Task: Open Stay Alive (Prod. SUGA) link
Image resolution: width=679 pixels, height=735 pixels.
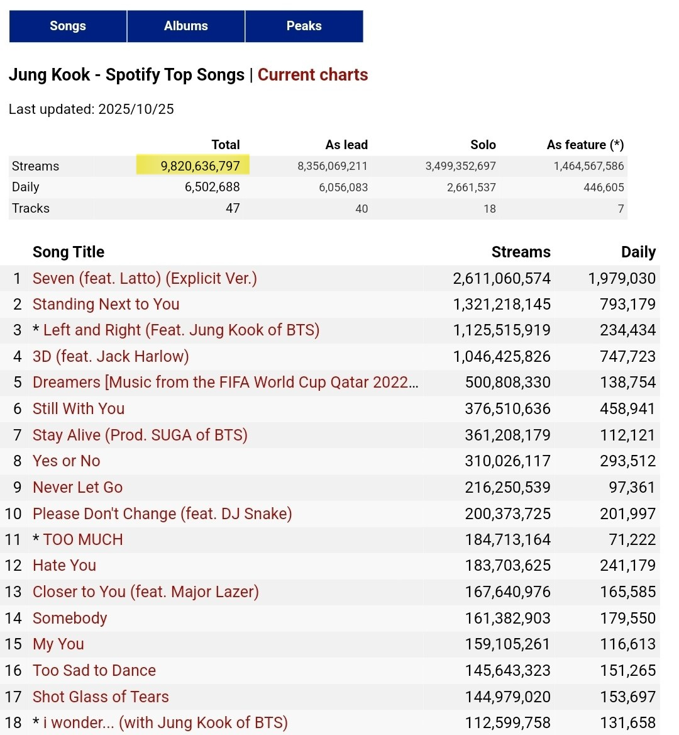Action: 140,435
